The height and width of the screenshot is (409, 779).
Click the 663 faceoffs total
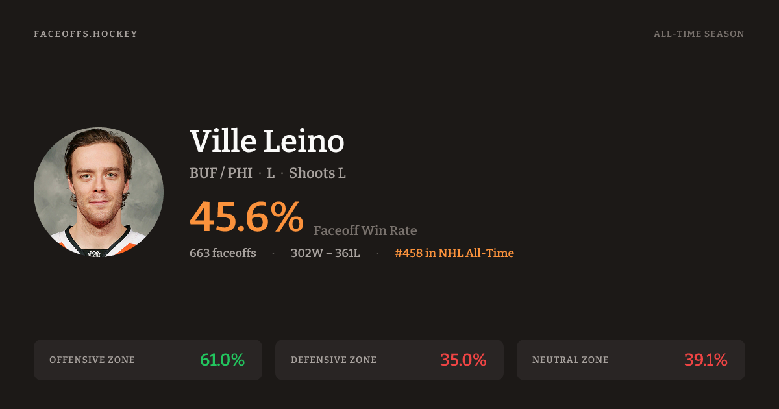pos(223,253)
